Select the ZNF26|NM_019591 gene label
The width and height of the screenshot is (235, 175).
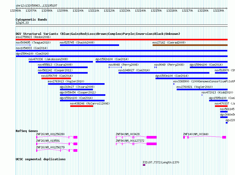pyautogui.click(x=48, y=141)
